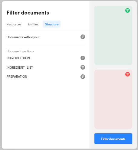Click filter icon beside INTRODUCTION section

point(83,58)
